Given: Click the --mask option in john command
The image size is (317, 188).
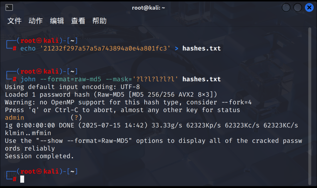Looking at the screenshot, I should pyautogui.click(x=142, y=79).
